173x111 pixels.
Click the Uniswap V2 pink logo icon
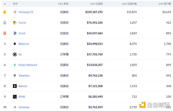15,12
